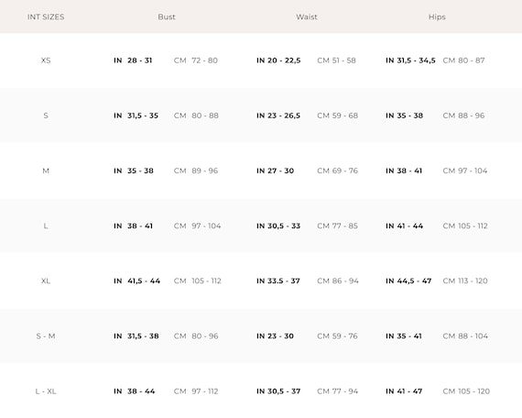Click XS hips value IN 31,5 - 34,5
522x418 pixels.
pos(410,60)
